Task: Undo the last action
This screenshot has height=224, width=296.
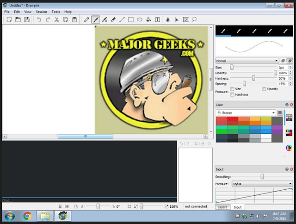Action: pos(39,19)
